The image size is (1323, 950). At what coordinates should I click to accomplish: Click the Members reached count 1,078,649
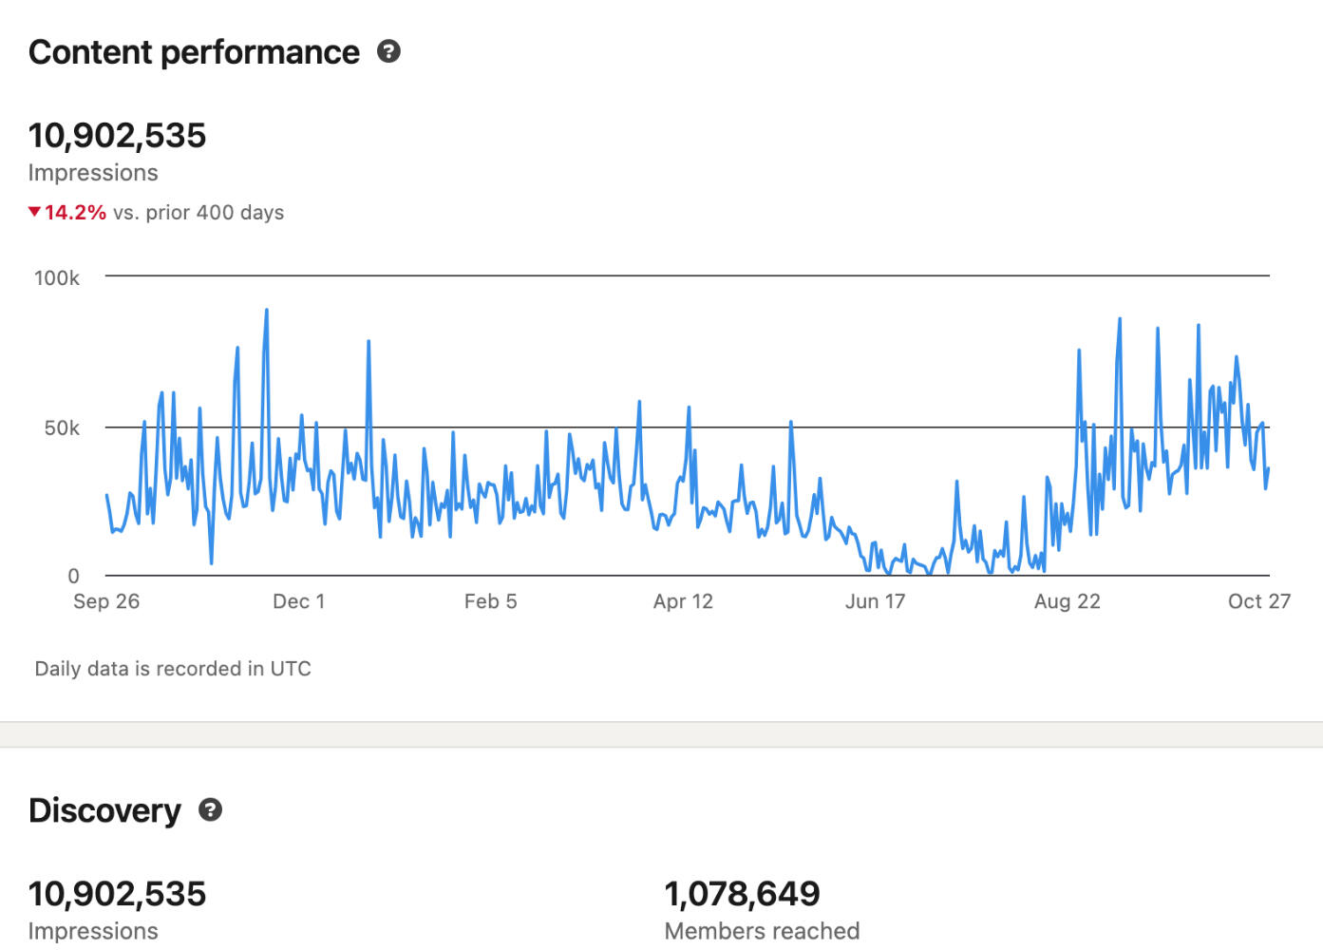click(742, 893)
